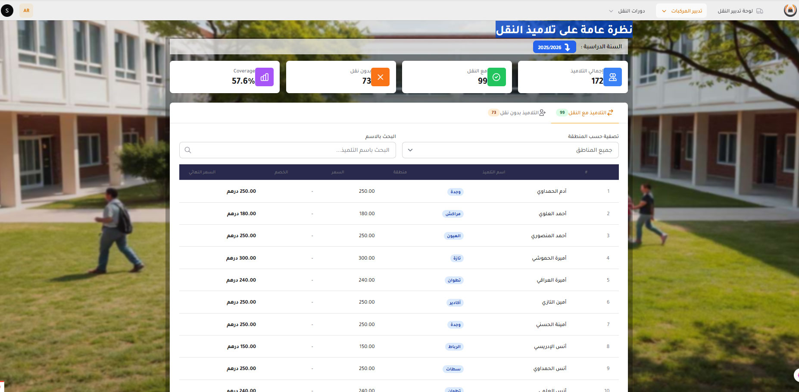This screenshot has width=799, height=392.
Task: Expand the دورات النقل dropdown menu
Action: tap(627, 11)
